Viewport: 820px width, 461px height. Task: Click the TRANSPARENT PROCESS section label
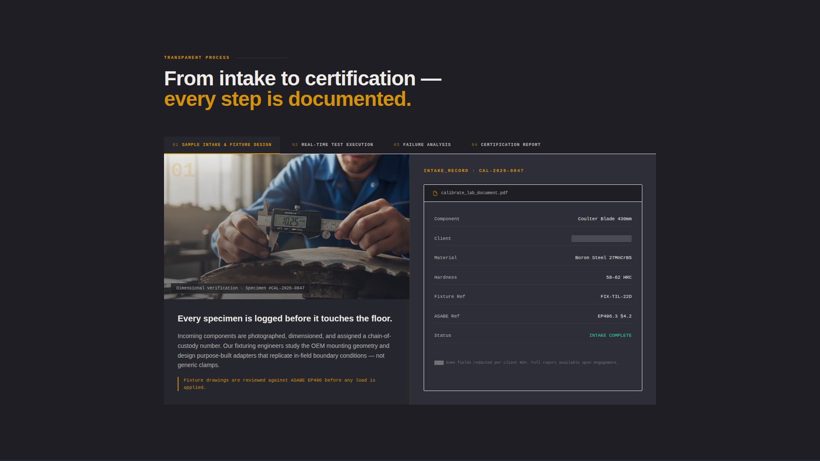(x=196, y=57)
